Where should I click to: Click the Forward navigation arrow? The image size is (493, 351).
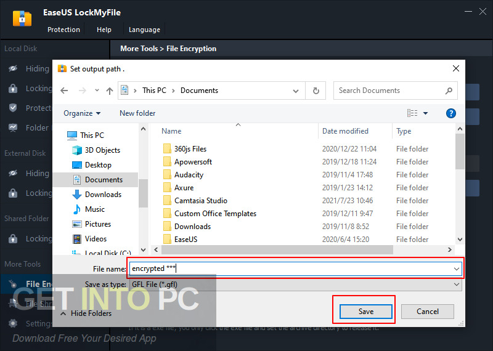[x=82, y=91]
